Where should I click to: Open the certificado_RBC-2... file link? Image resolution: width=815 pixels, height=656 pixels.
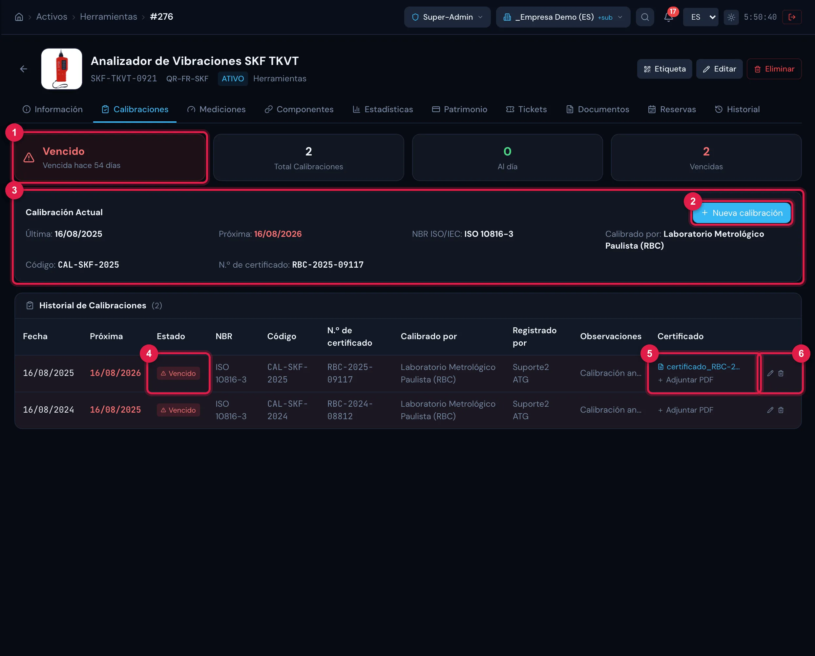(x=699, y=367)
